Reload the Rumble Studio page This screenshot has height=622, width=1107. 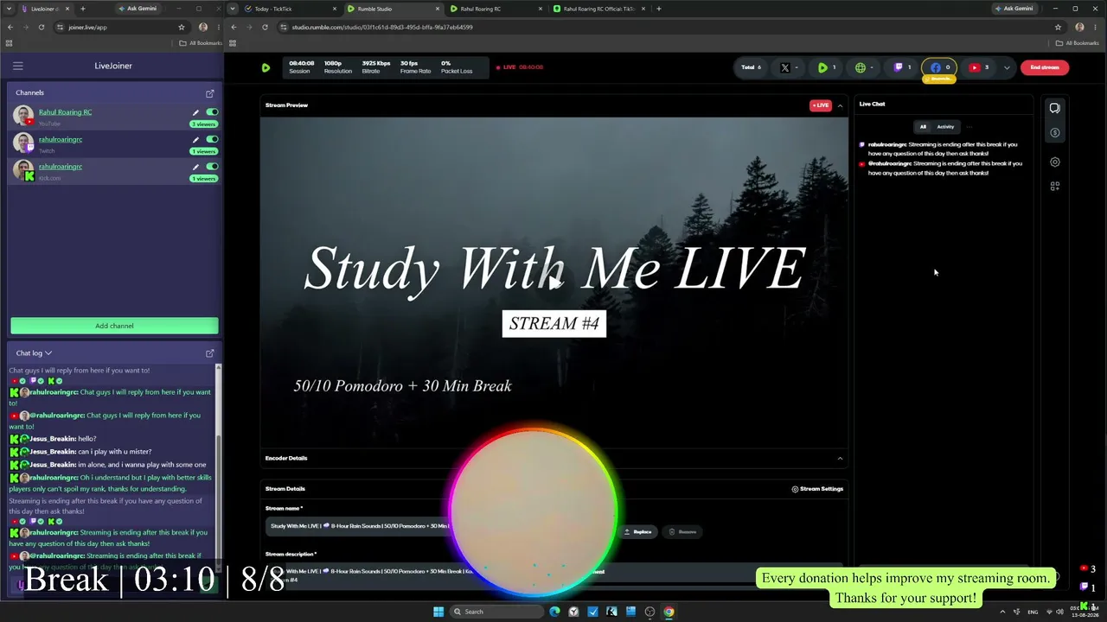[265, 27]
